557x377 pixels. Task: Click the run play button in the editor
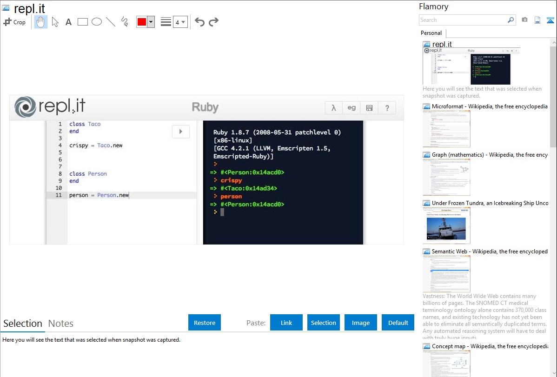click(x=180, y=132)
